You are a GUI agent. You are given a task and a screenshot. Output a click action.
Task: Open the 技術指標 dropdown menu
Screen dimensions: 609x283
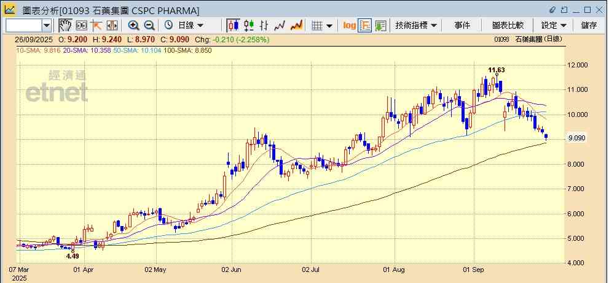coord(416,26)
